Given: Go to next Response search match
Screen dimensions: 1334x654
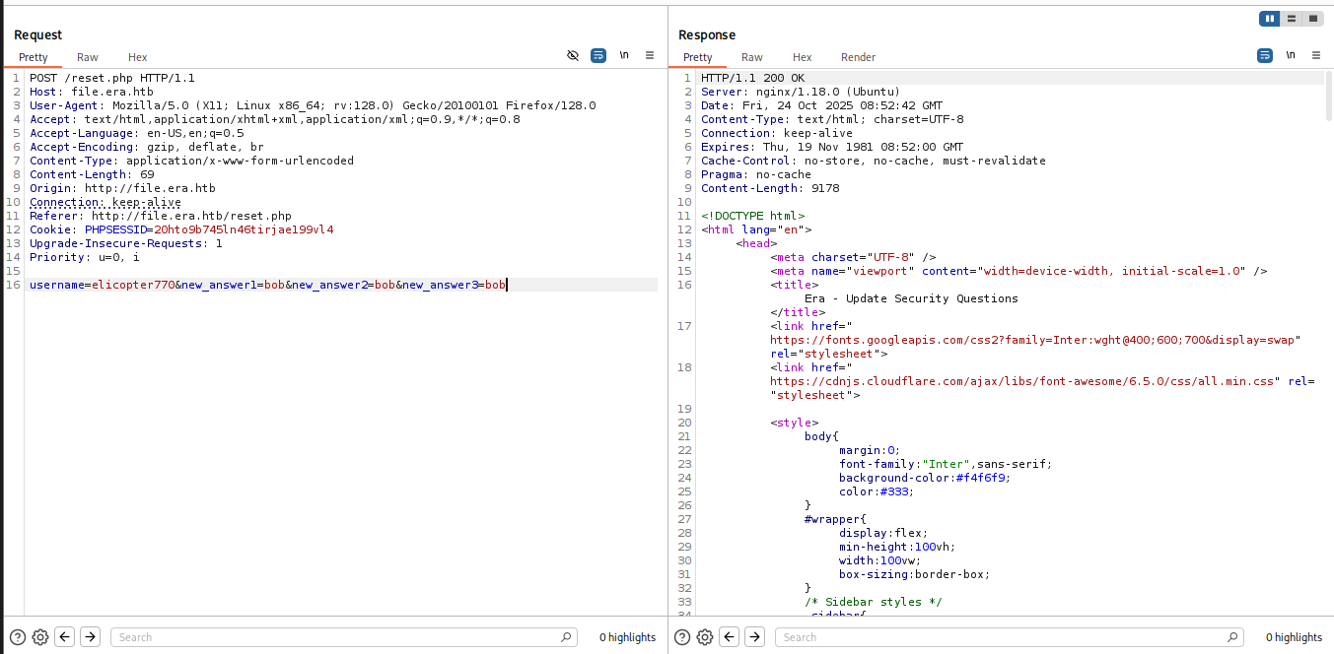Looking at the screenshot, I should pos(754,637).
